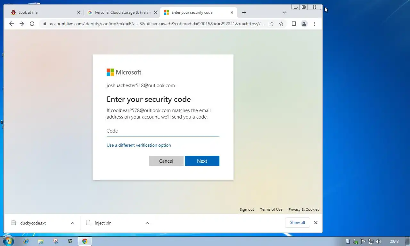Viewport: 410px width, 246px height.
Task: Click the volume icon in system tray
Action: tap(379, 242)
